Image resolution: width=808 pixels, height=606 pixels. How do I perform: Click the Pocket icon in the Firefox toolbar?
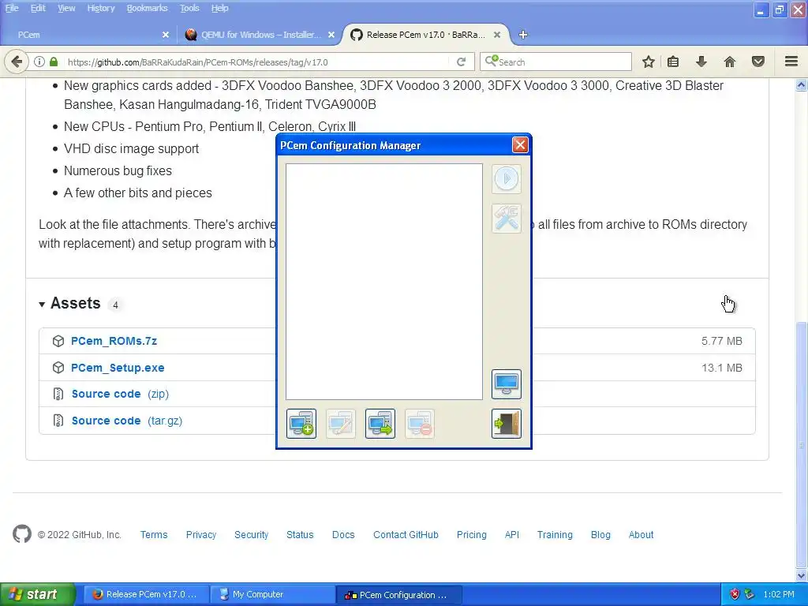758,62
